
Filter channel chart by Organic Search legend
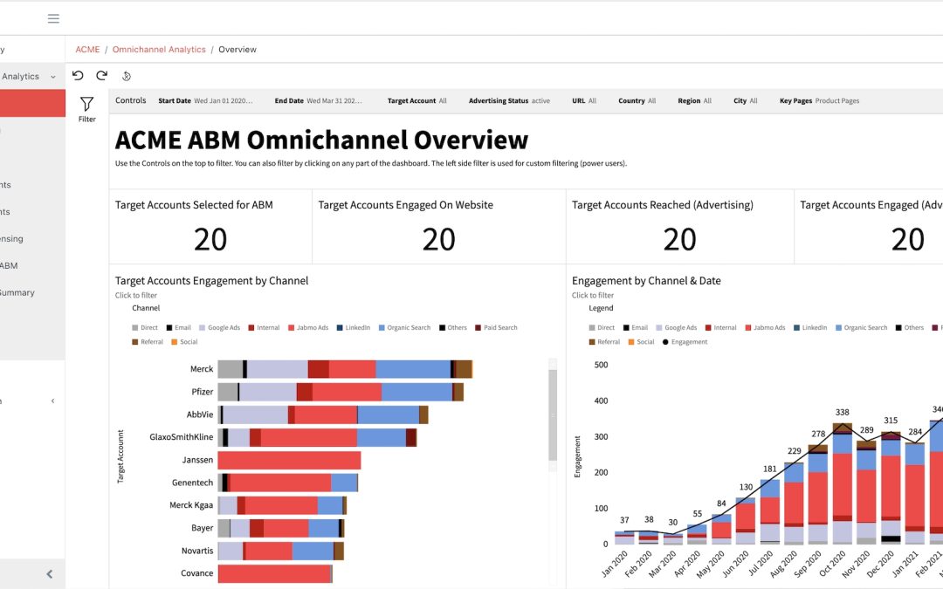coord(404,327)
